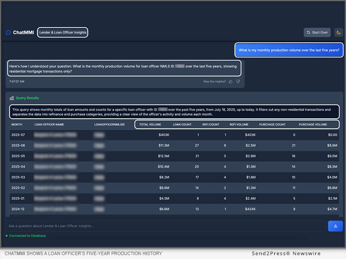Select the Lender & Loan Officer Insights tab

[63, 32]
